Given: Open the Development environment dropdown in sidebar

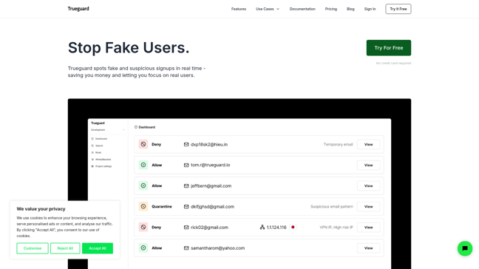Looking at the screenshot, I should 107,130.
